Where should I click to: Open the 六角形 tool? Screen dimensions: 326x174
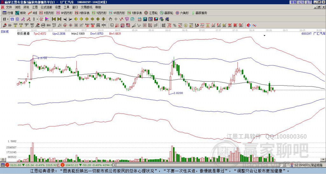pos(182,13)
